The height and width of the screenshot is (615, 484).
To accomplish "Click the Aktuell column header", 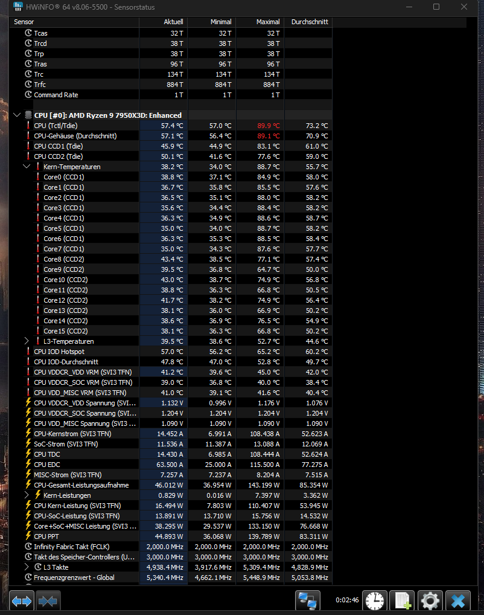I will [x=164, y=22].
